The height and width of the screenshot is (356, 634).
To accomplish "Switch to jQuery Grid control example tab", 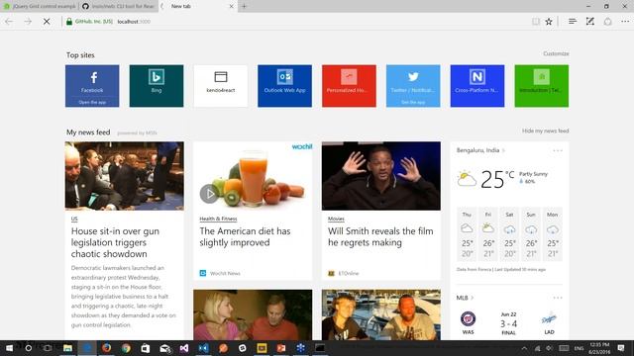I will click(40, 6).
